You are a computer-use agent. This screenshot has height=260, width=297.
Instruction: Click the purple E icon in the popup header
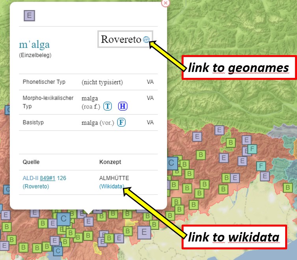coord(30,16)
